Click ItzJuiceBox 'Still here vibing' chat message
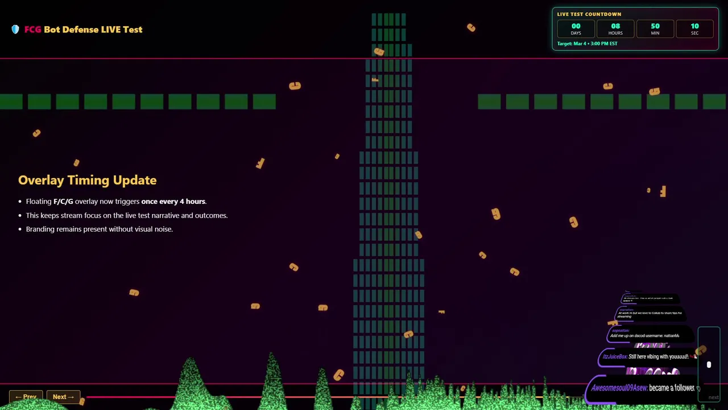 (x=649, y=356)
